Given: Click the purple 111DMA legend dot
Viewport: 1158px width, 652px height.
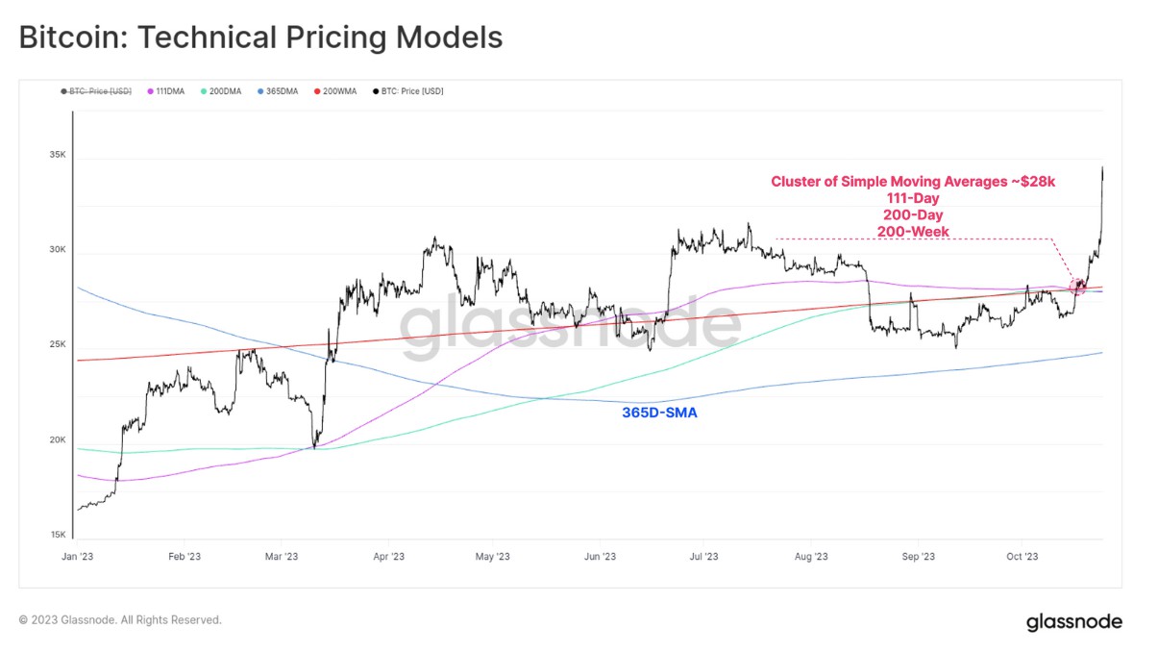Looking at the screenshot, I should pos(150,91).
